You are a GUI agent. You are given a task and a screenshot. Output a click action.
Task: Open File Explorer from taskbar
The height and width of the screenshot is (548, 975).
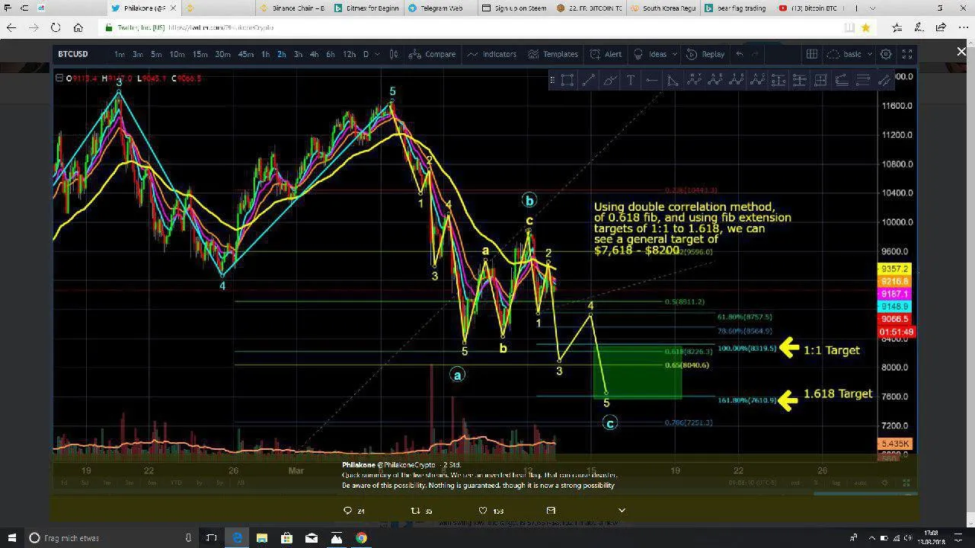262,538
